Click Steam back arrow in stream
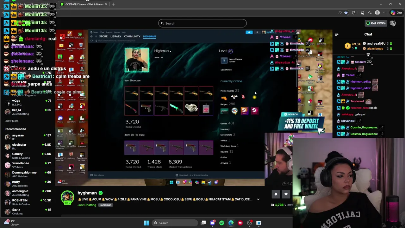 pos(91,36)
